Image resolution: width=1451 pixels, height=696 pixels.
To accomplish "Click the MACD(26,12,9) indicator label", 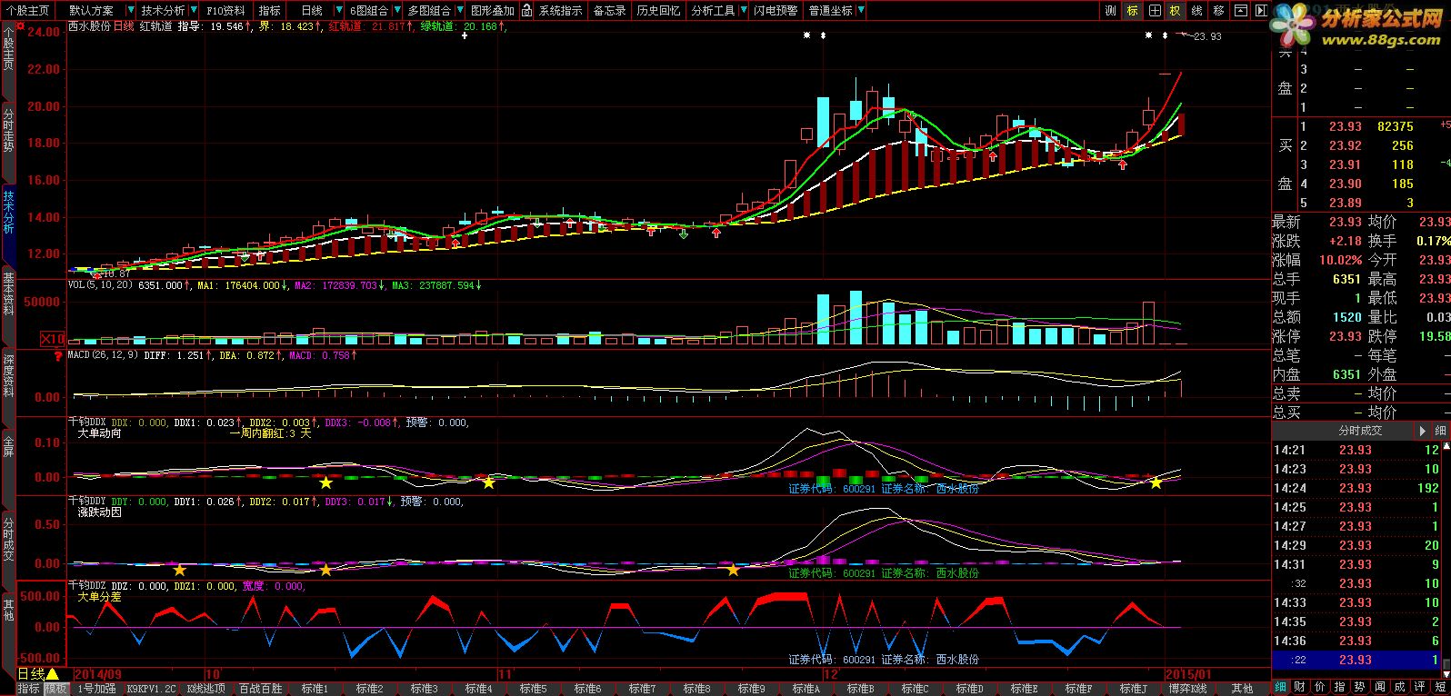I will click(x=103, y=356).
